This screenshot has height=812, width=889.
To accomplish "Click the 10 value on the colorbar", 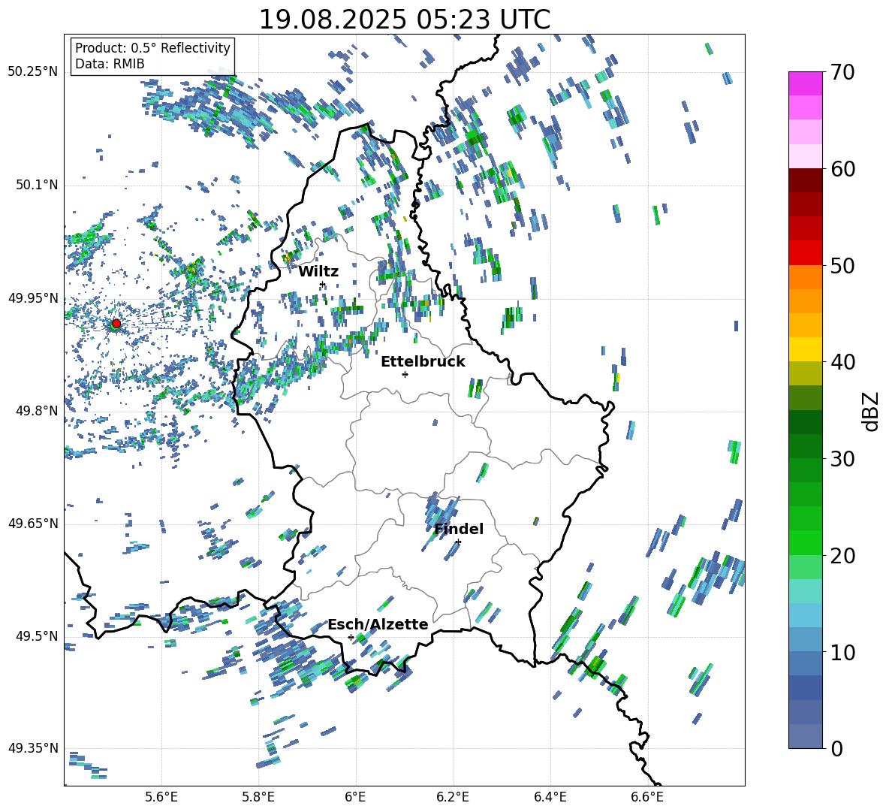I will tap(842, 652).
